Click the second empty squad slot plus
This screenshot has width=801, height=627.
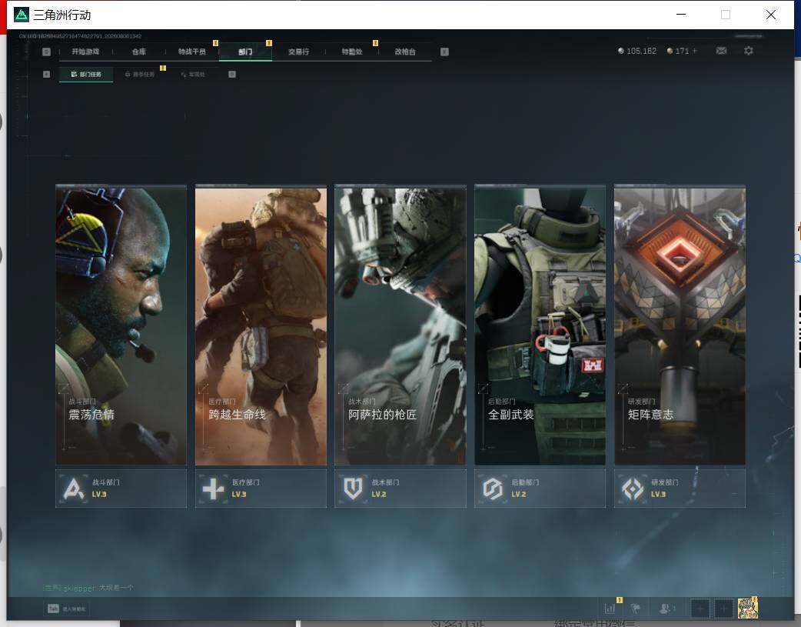[723, 609]
